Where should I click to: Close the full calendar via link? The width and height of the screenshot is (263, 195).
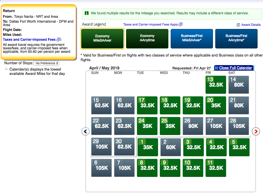click(236, 68)
